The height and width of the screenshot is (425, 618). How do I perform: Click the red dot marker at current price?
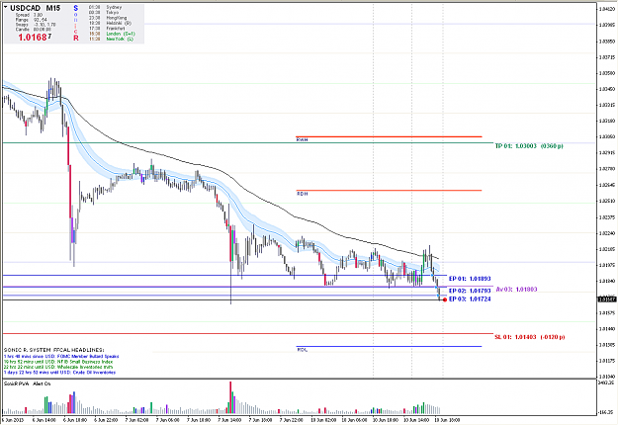point(445,299)
